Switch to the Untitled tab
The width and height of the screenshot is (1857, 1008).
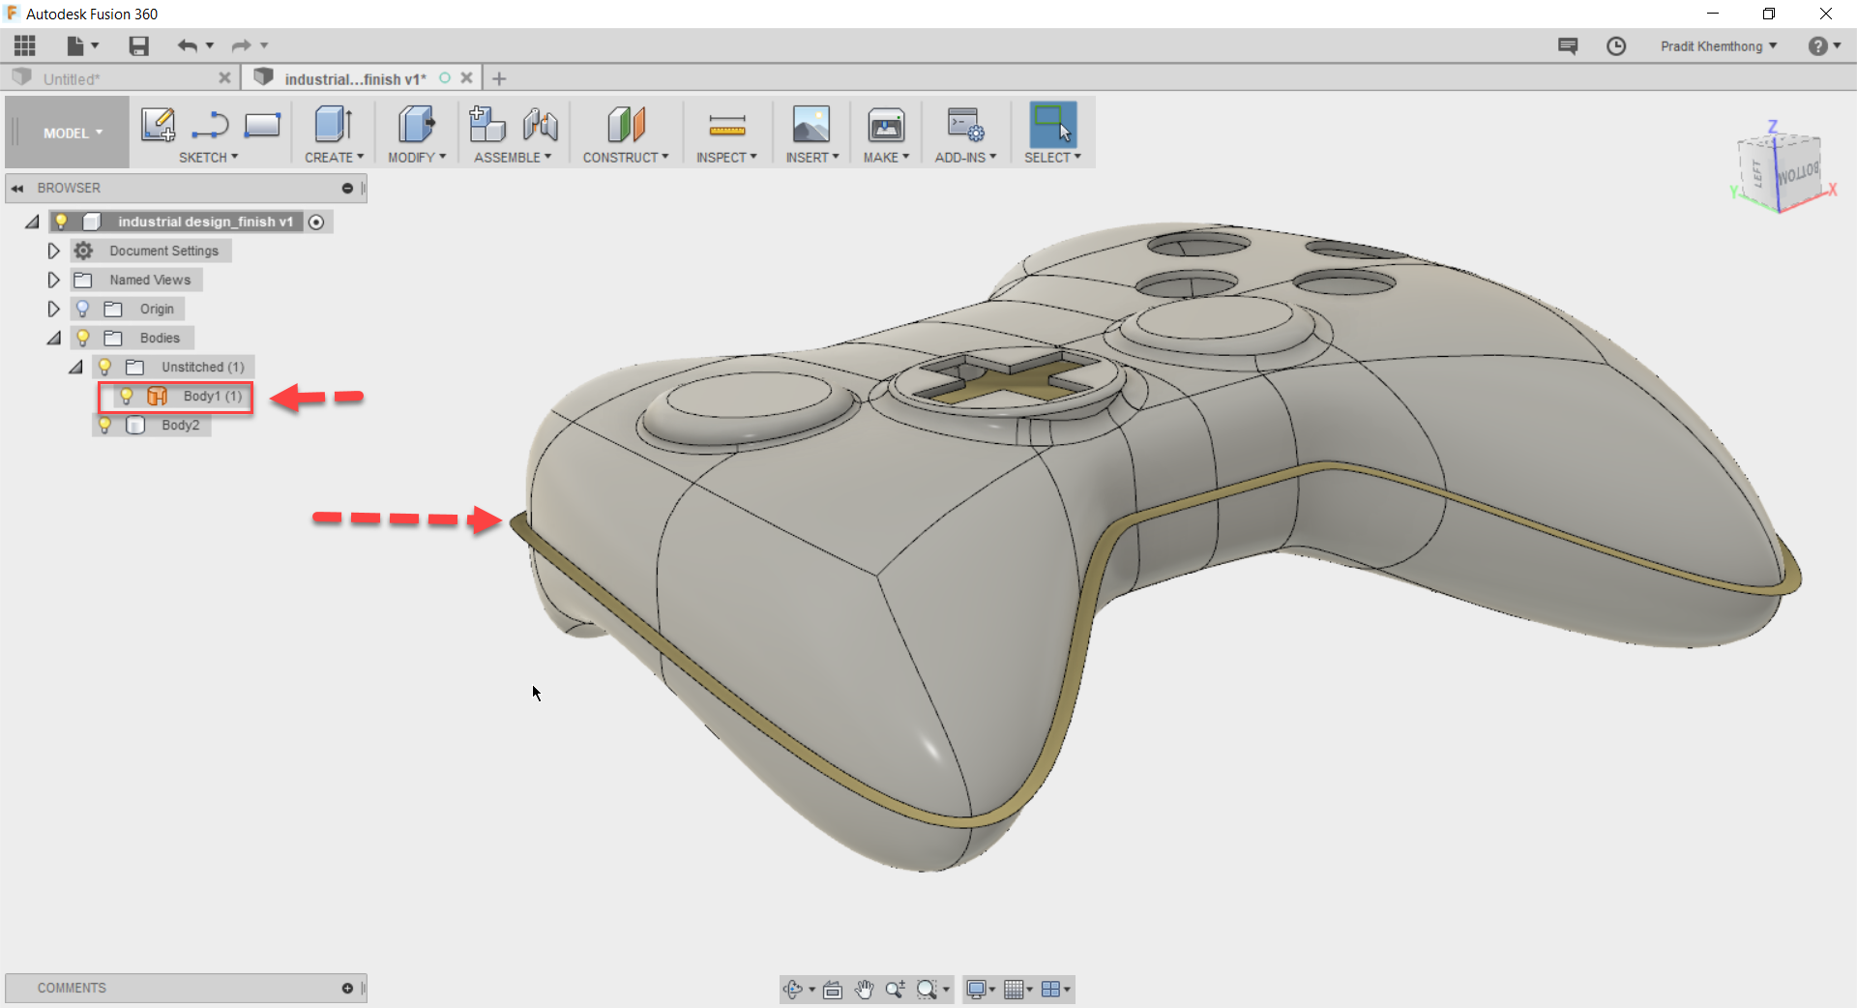[73, 77]
